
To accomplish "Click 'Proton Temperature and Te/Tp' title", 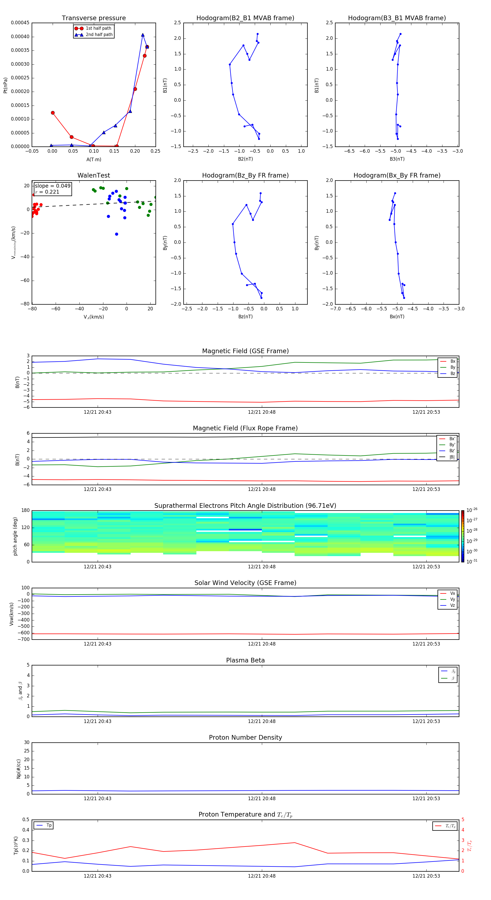I will click(x=245, y=814).
